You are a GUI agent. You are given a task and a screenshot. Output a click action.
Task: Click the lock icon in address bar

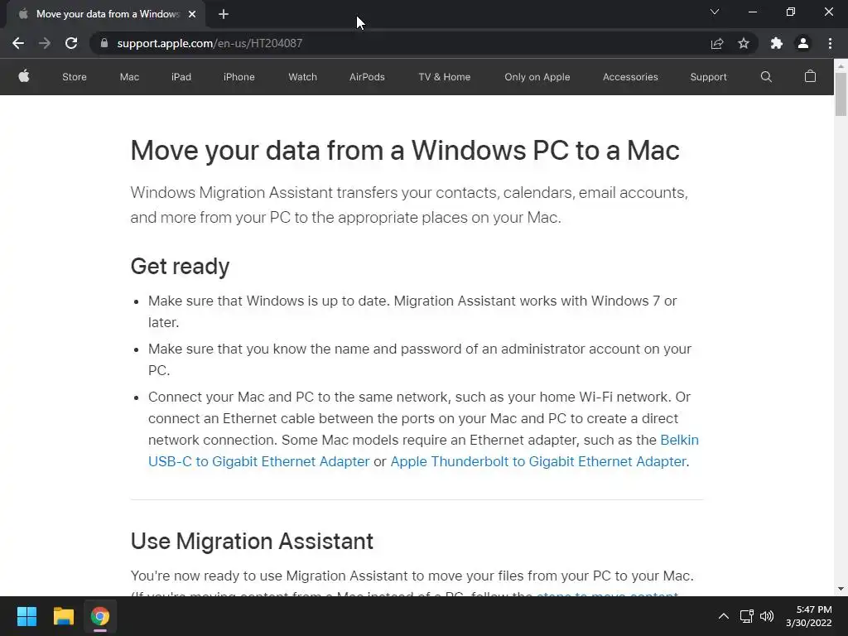click(x=104, y=43)
